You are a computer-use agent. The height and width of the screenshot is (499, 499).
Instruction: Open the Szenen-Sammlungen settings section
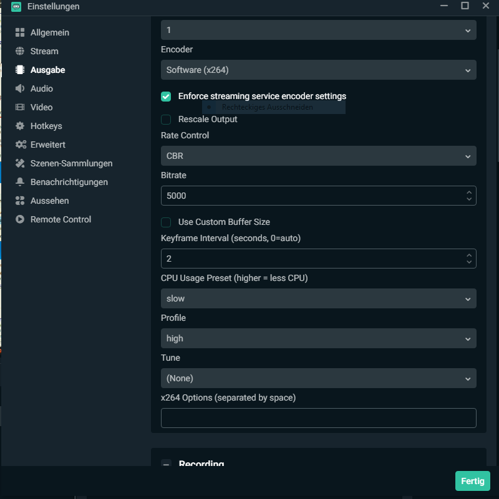click(71, 163)
